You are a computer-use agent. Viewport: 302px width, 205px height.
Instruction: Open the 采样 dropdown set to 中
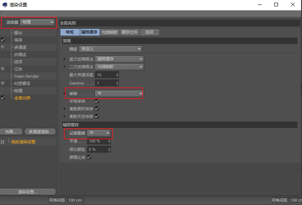119,93
